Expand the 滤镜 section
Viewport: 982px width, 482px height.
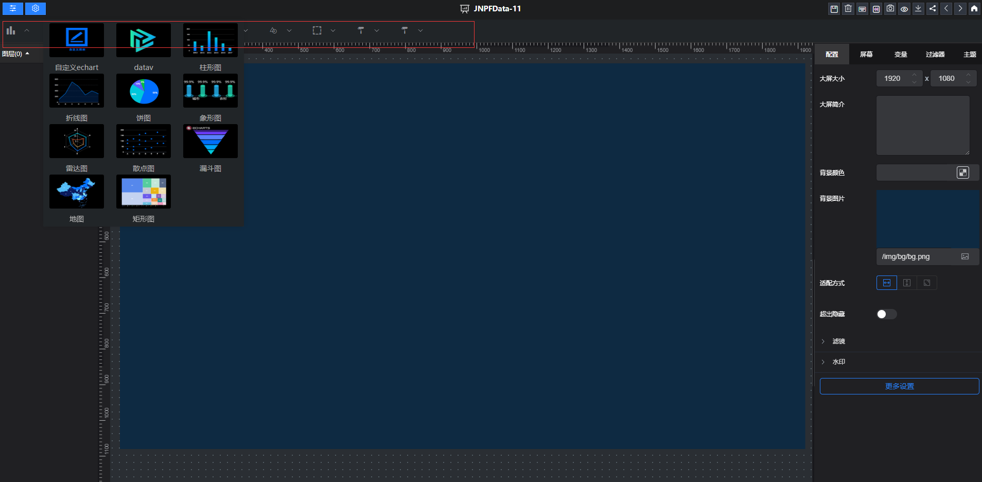point(838,341)
